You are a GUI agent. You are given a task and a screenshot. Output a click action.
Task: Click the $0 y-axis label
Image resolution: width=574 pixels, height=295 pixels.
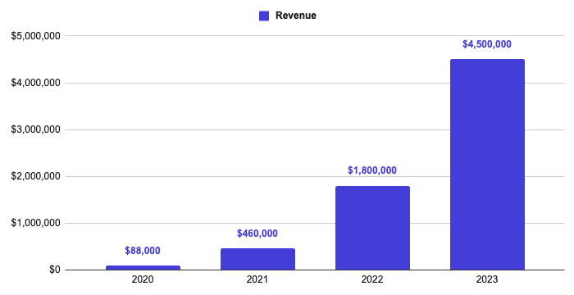coord(55,270)
